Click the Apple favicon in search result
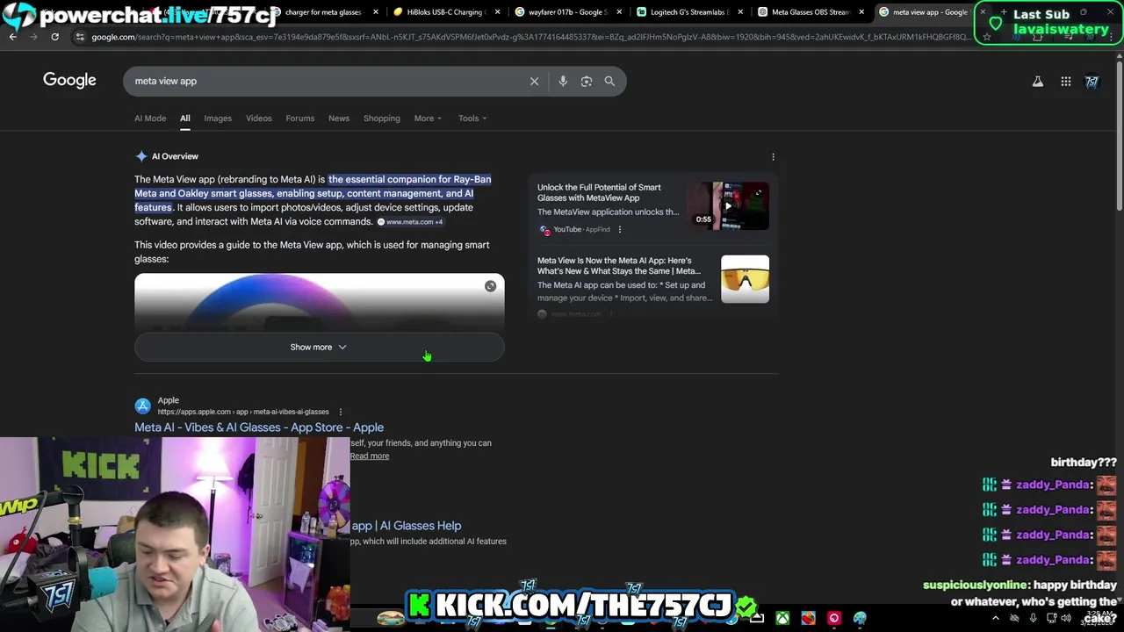 [x=142, y=406]
